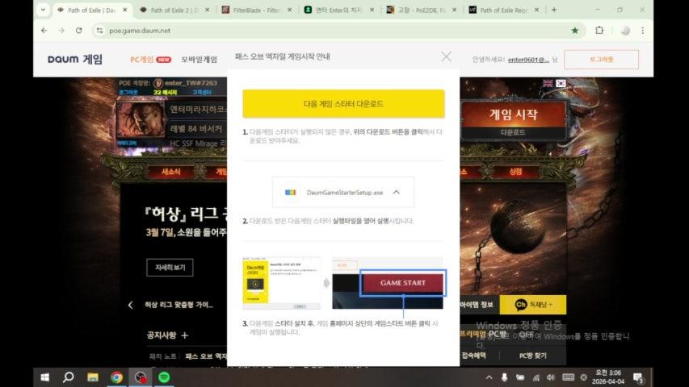Toggle the bookmark star for this page
The width and height of the screenshot is (689, 387).
pyautogui.click(x=575, y=31)
